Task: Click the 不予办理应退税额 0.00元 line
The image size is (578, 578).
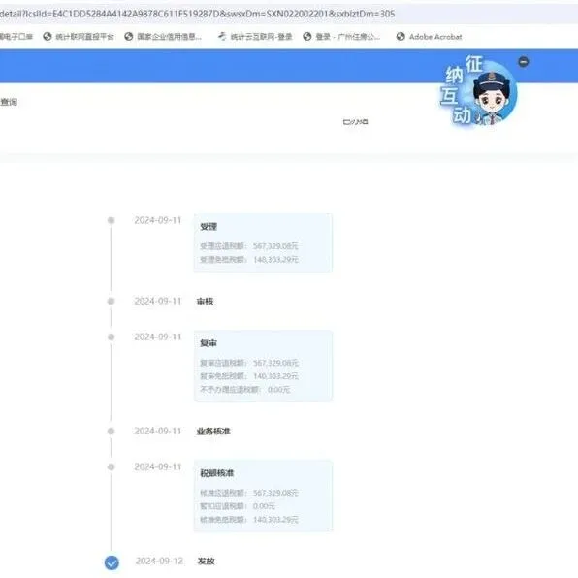Action: tap(245, 390)
